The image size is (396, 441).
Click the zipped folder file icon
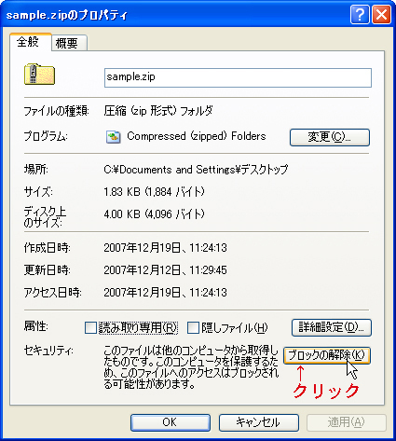tap(39, 75)
